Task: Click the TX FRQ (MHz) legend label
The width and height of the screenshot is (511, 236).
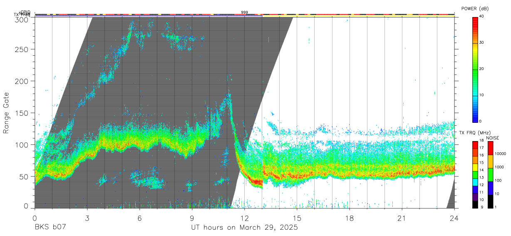Action: point(474,133)
